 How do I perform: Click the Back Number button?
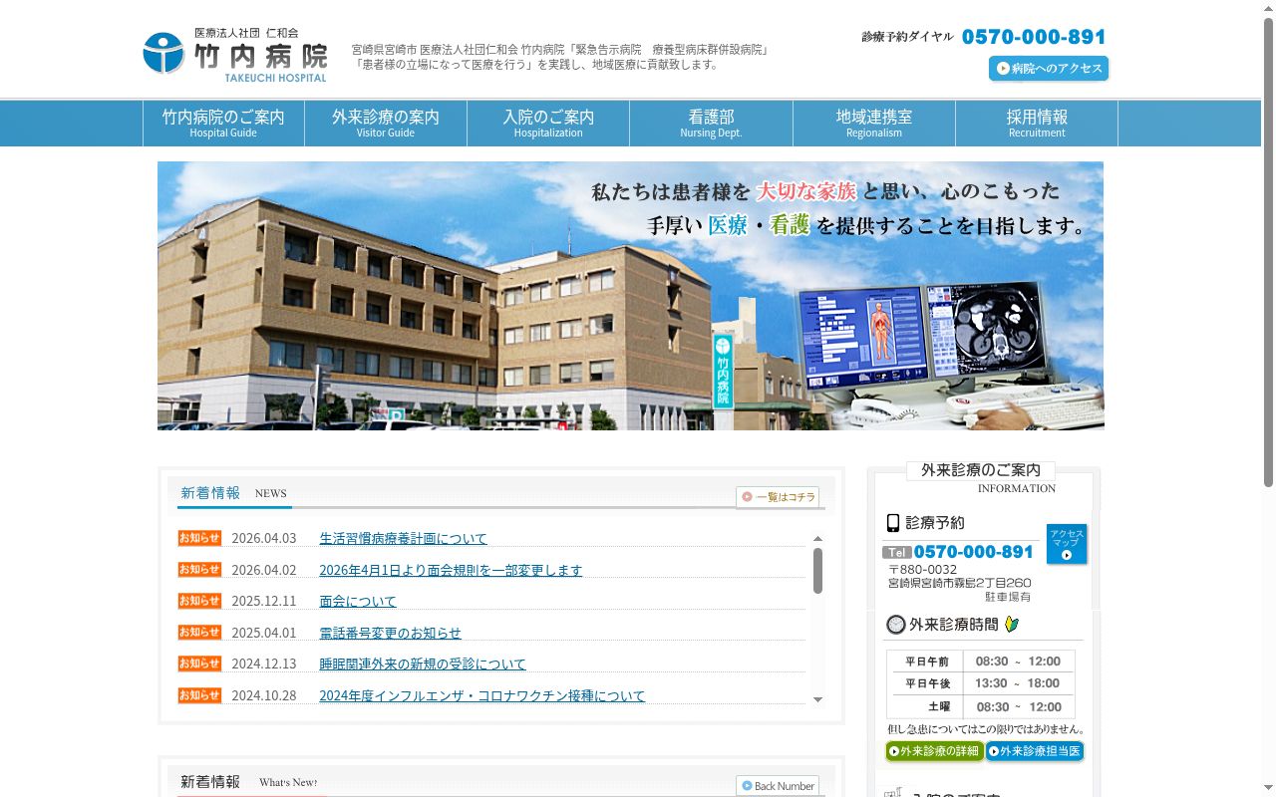coord(778,786)
